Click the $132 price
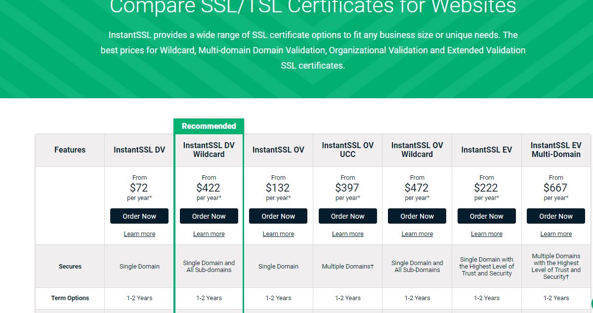 278,188
